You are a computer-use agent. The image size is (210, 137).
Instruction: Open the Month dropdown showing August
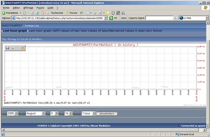coord(35,114)
